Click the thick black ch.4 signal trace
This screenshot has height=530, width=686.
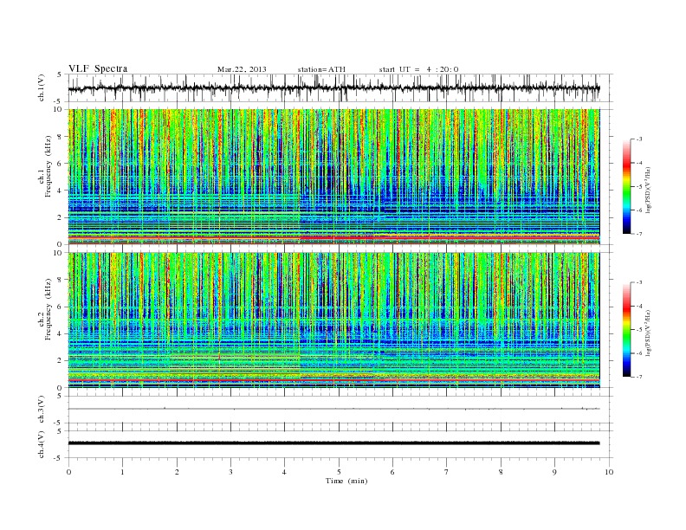click(333, 443)
